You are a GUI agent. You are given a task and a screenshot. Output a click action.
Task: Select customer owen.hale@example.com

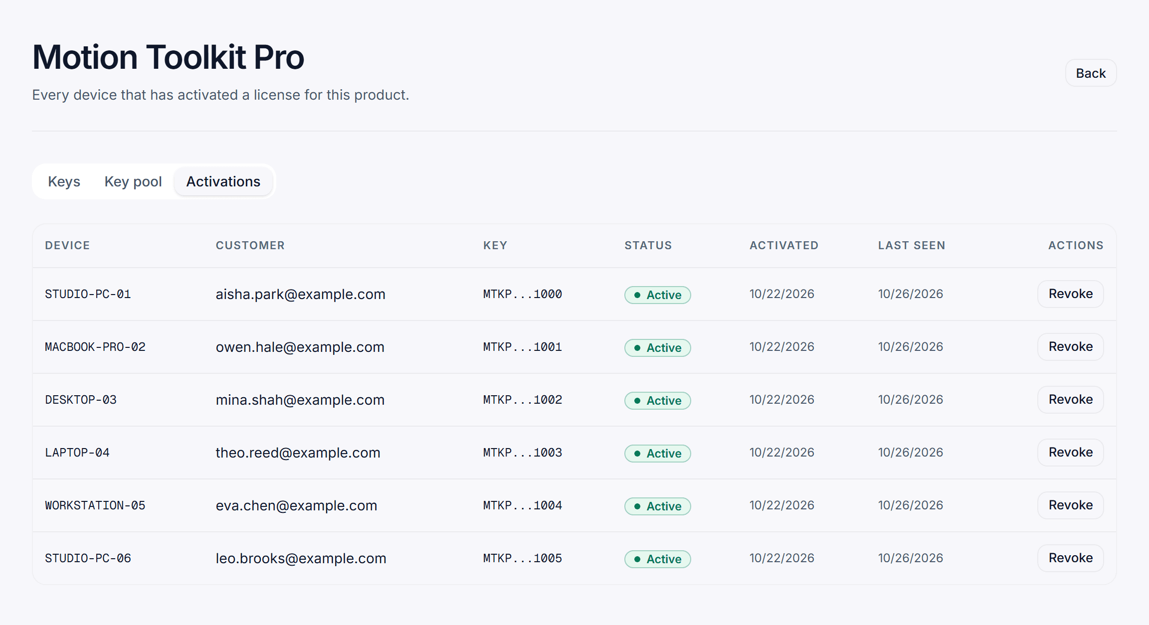(300, 347)
